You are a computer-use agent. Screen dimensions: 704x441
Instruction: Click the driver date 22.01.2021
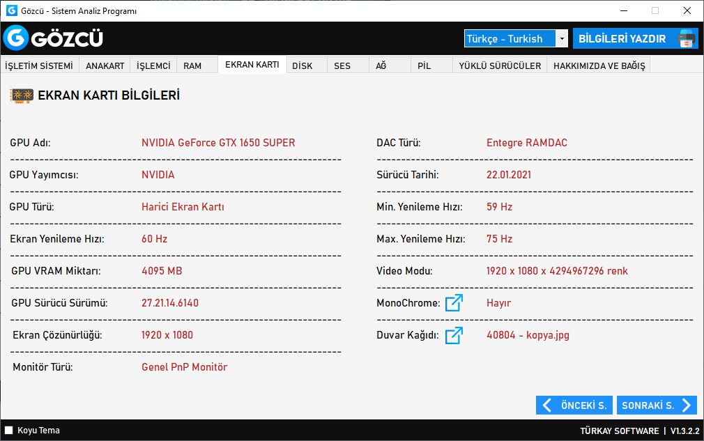tap(509, 174)
